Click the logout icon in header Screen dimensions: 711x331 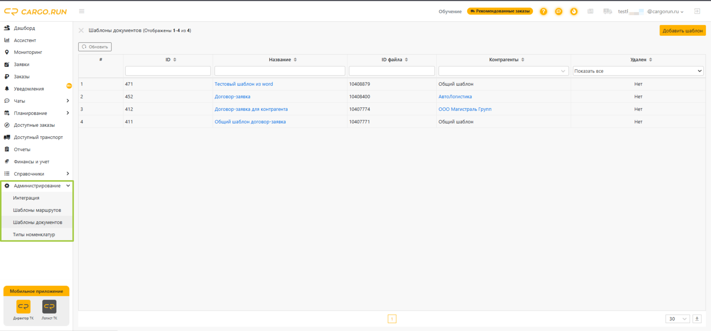pos(697,11)
